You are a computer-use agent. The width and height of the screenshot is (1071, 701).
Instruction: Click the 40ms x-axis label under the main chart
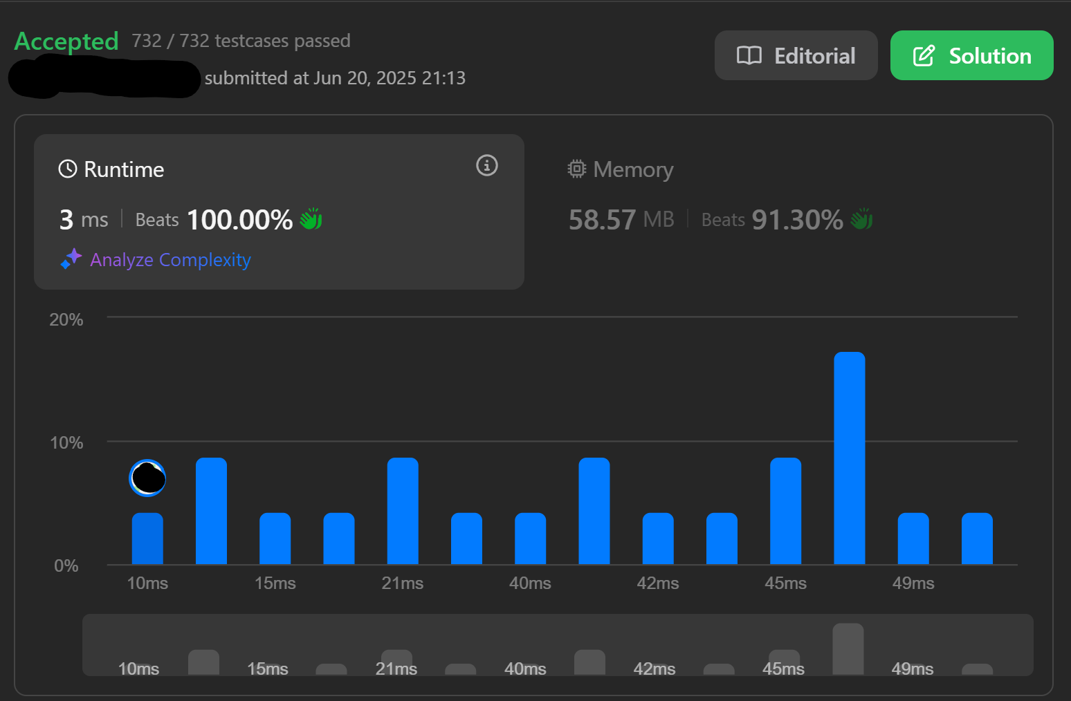531,583
